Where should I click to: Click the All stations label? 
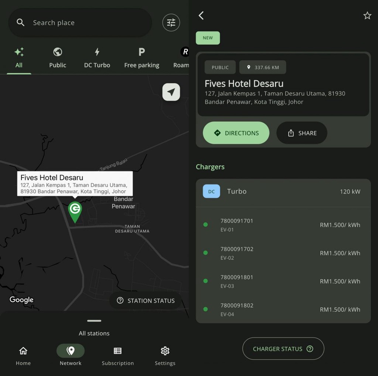[94, 333]
